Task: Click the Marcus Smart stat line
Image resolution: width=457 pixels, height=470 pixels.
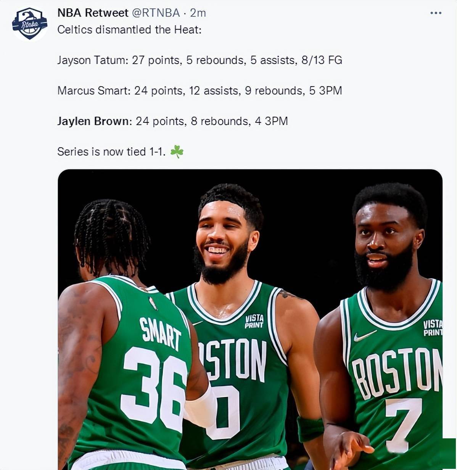Action: pyautogui.click(x=200, y=90)
